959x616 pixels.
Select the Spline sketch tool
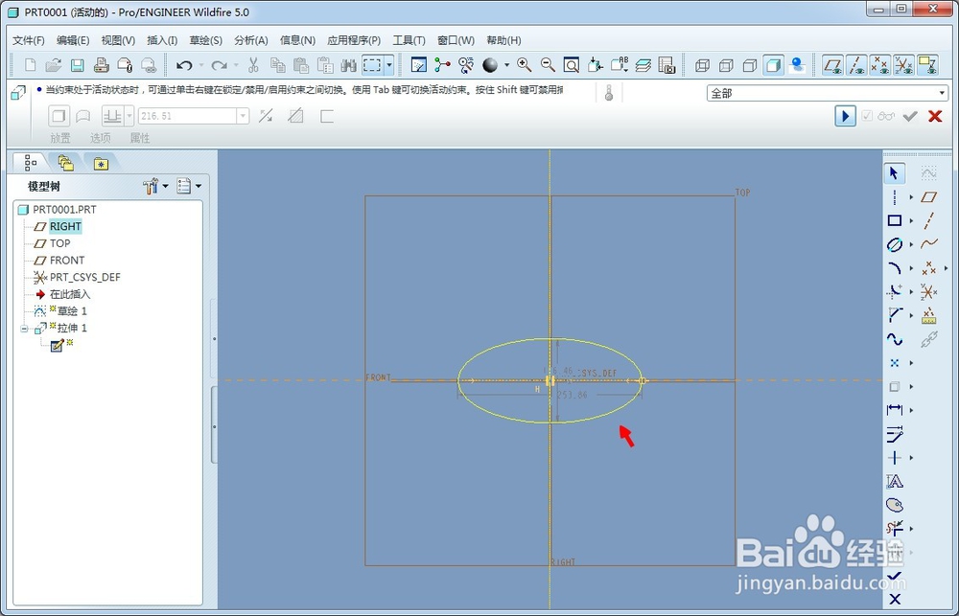tap(894, 339)
